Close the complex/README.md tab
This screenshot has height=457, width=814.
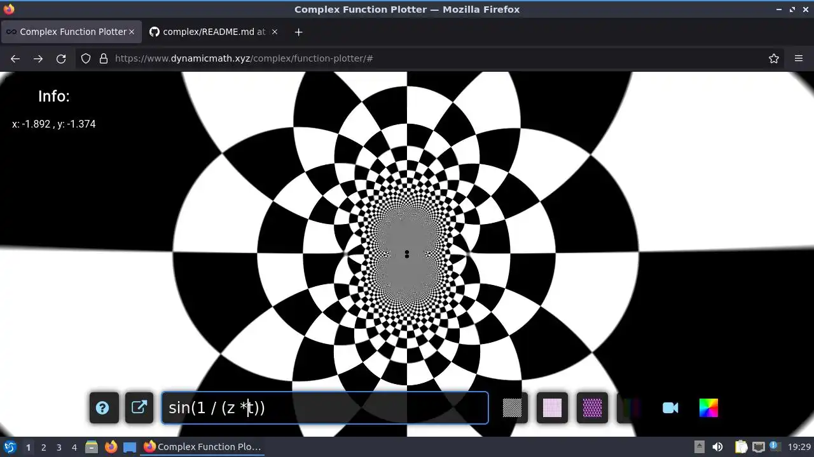click(x=275, y=32)
